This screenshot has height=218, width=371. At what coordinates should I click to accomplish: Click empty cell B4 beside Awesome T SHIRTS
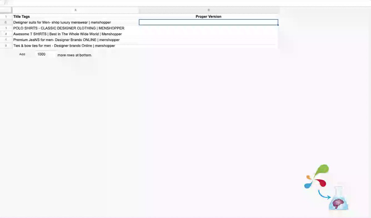click(x=208, y=34)
